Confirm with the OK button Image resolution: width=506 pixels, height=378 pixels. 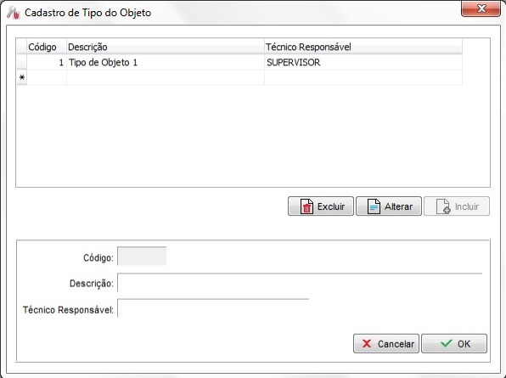tap(454, 343)
